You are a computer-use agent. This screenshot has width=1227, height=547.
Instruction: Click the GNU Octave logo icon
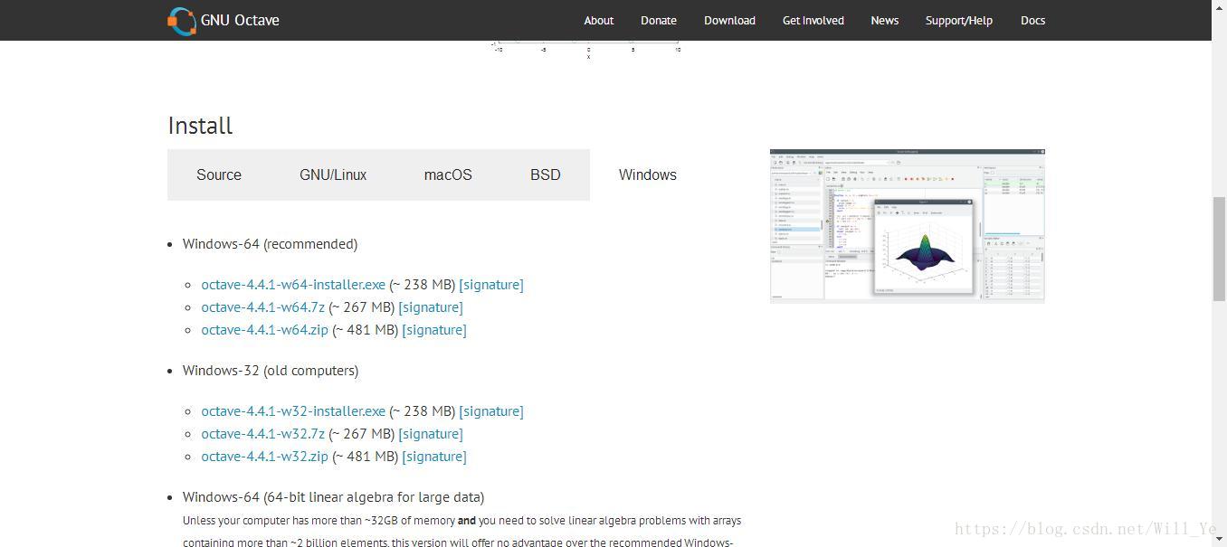(x=182, y=21)
